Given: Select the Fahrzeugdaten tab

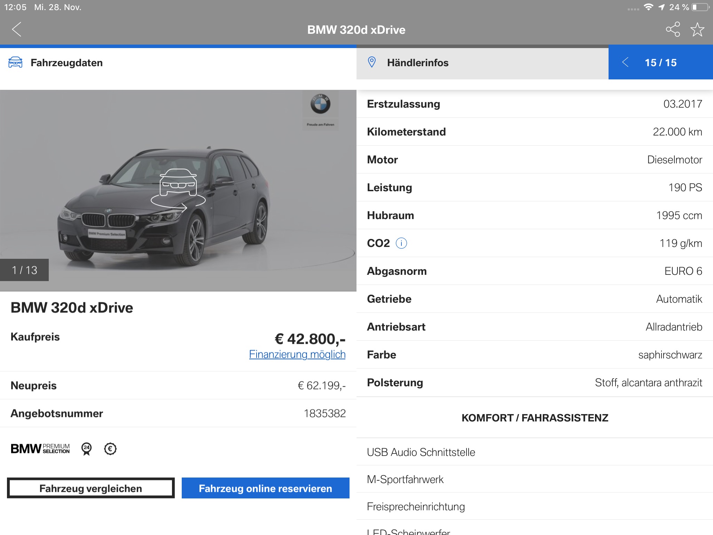Looking at the screenshot, I should coord(67,63).
